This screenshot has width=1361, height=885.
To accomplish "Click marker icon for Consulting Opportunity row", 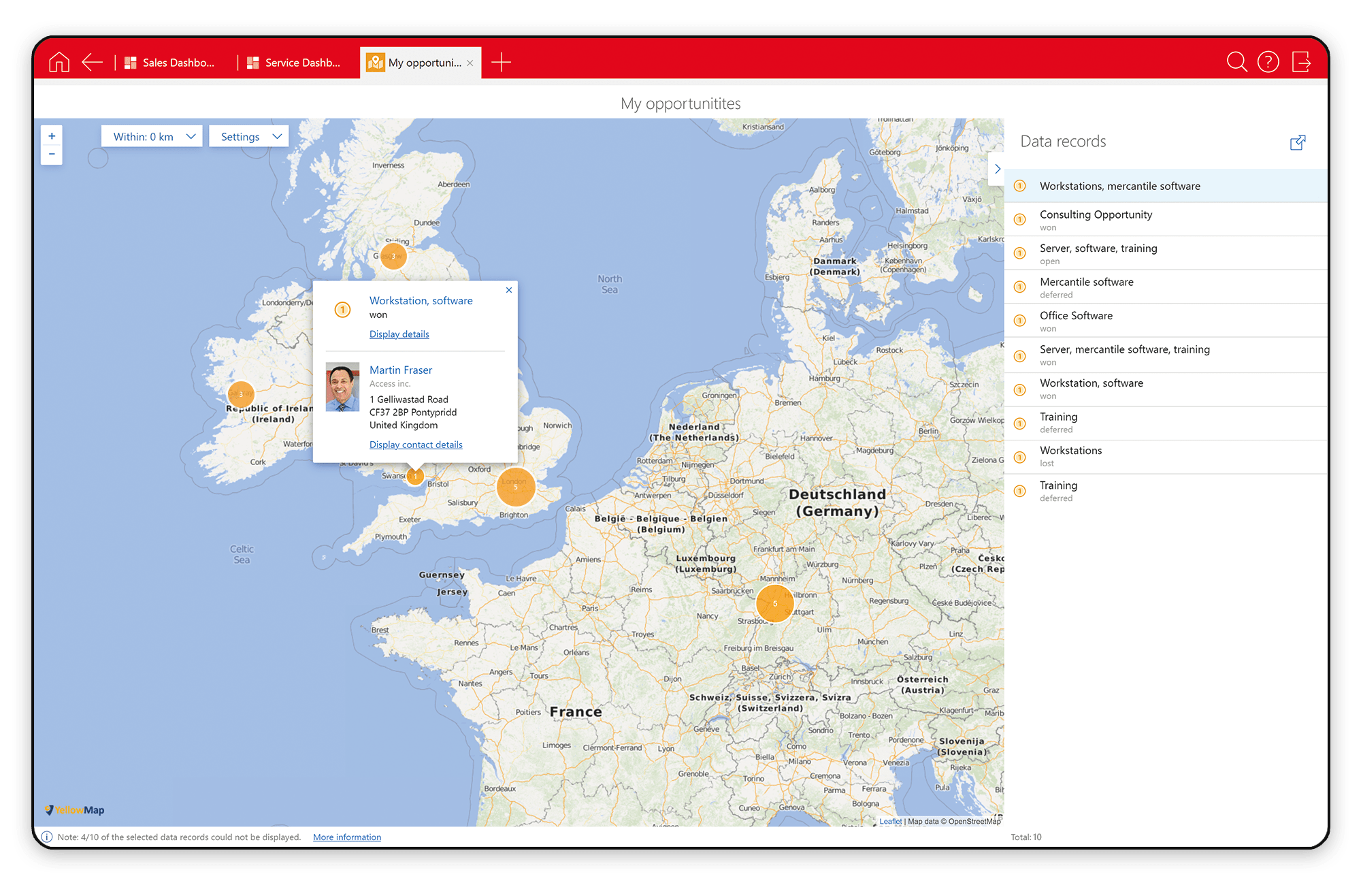I will coord(1019,219).
